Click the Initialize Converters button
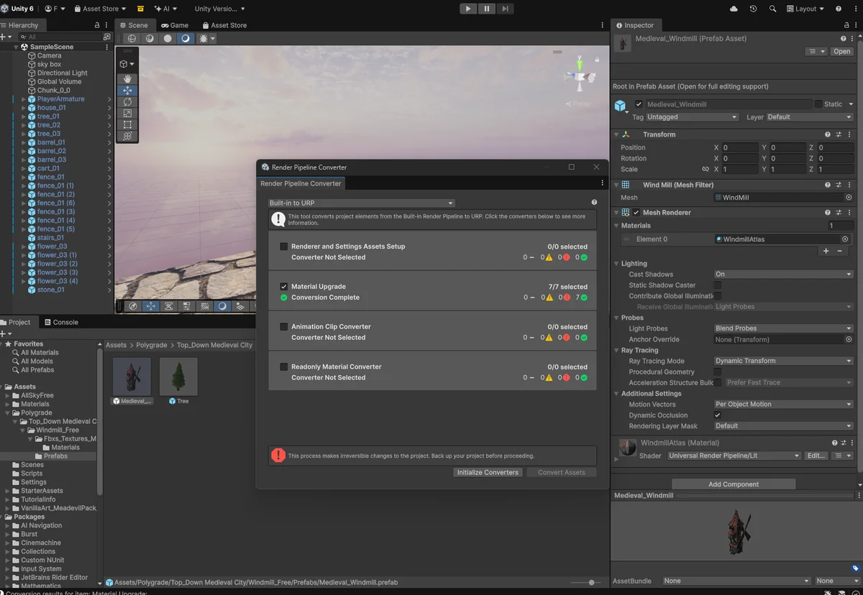The height and width of the screenshot is (595, 863). click(488, 472)
